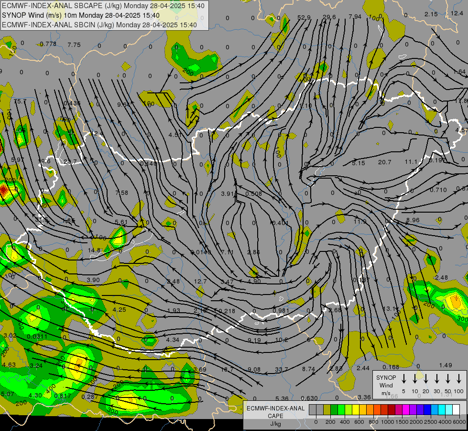Click the 5.36 value on the map
Viewport: 468px width, 431px height.
(x=282, y=398)
